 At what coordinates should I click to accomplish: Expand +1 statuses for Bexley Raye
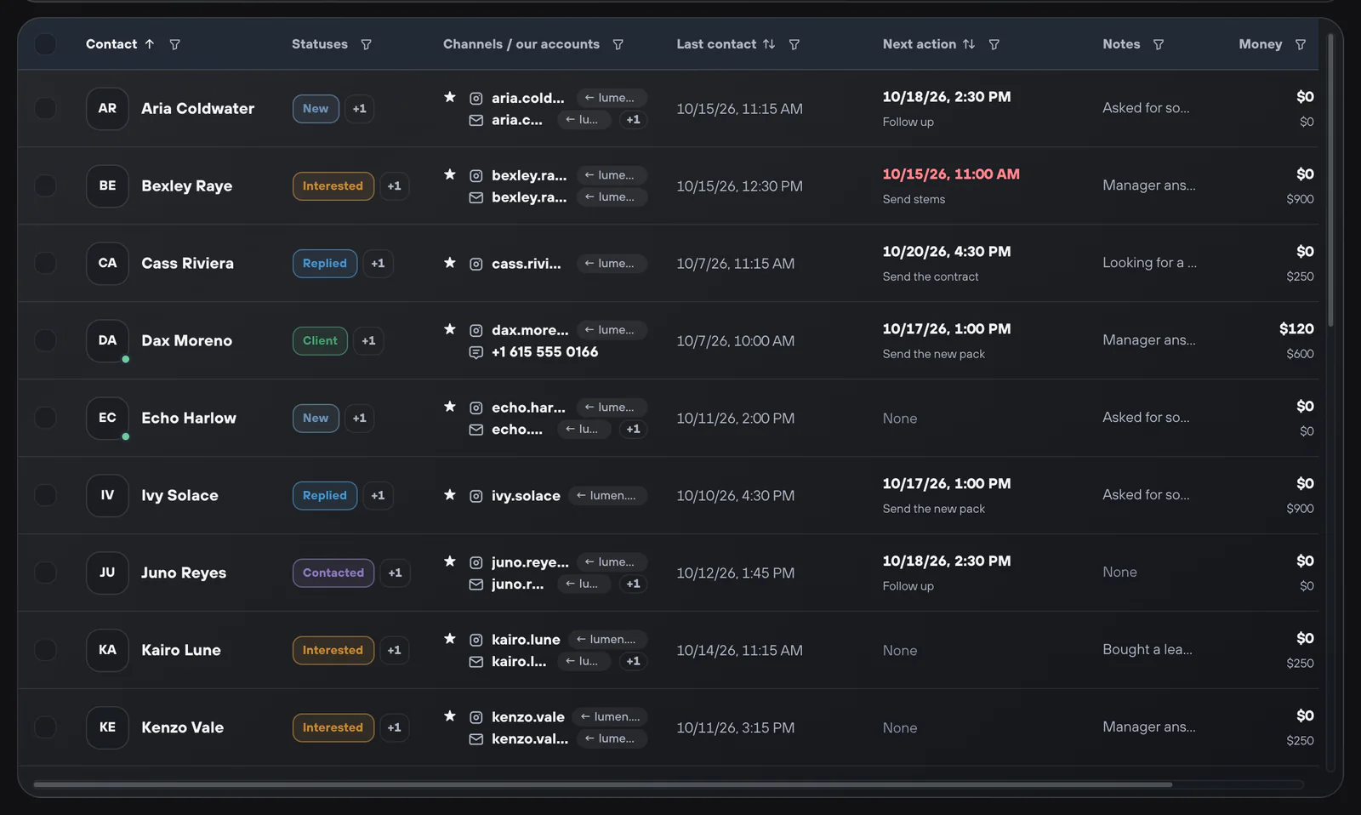[394, 185]
